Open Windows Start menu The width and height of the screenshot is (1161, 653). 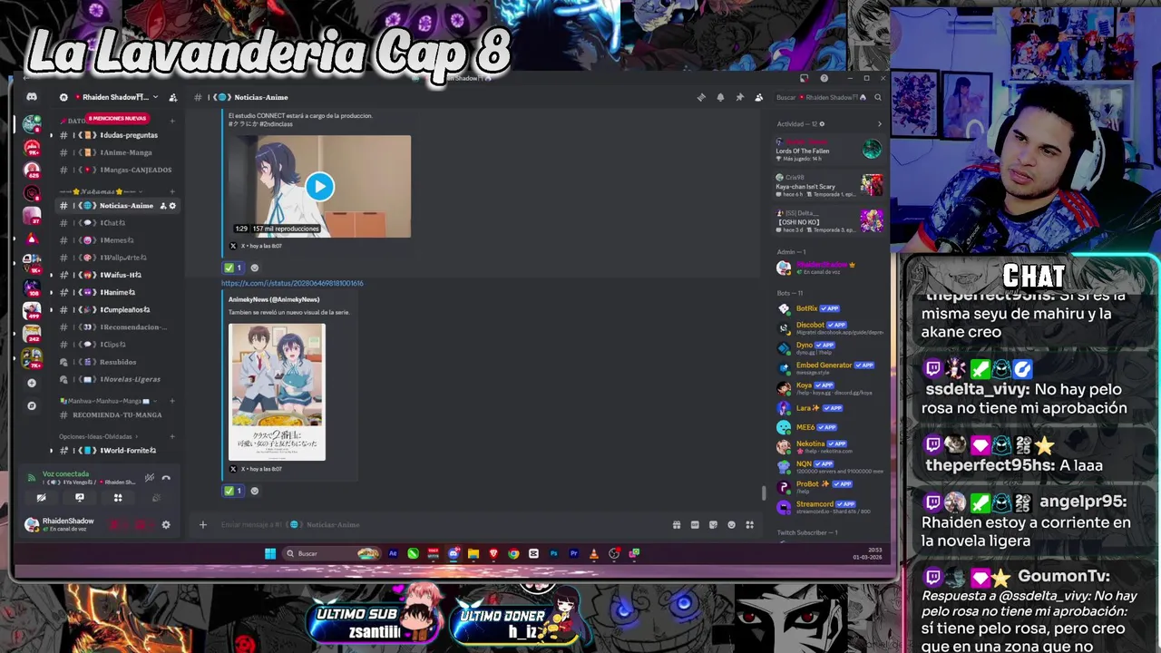pos(269,553)
